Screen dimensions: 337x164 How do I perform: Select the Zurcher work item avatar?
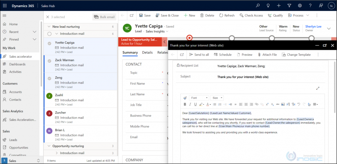49,114
